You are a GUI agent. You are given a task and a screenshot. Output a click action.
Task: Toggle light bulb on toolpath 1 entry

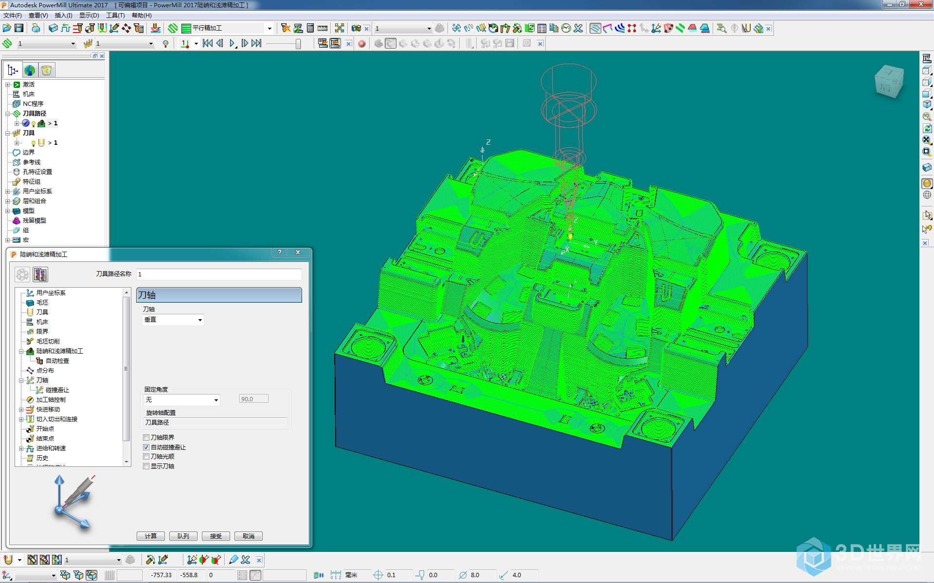pos(34,124)
